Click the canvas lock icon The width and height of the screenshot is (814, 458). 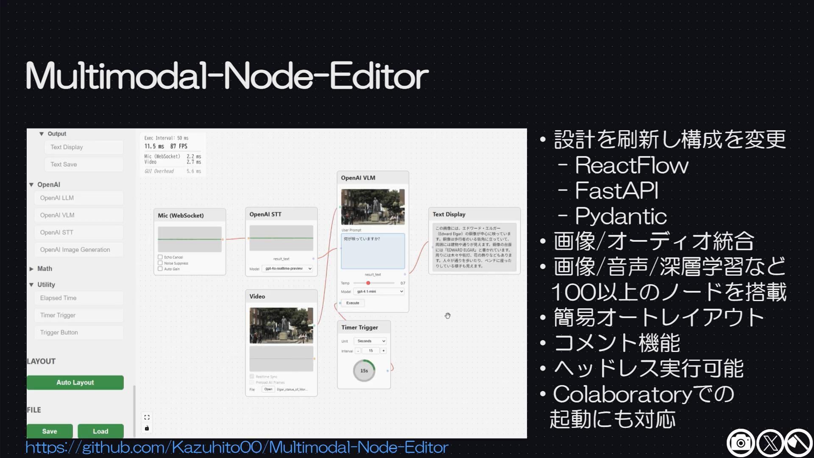pyautogui.click(x=147, y=428)
